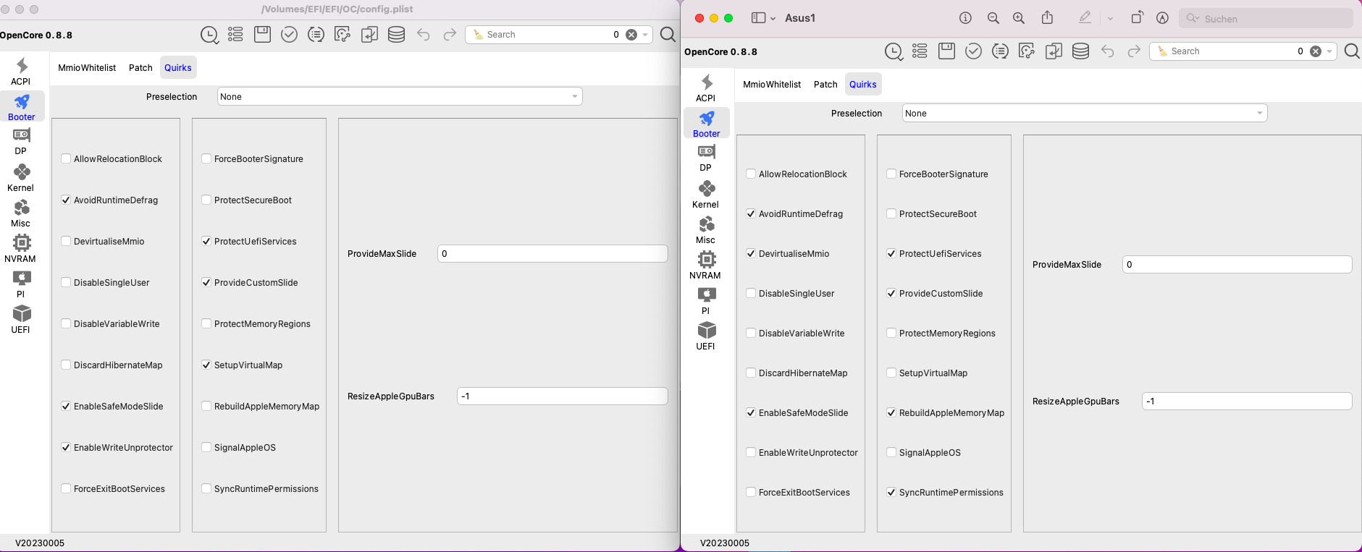Toggle ProvideCustomSlide in config.plist window

[x=206, y=283]
